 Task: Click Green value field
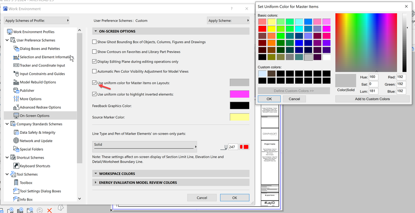(402, 84)
